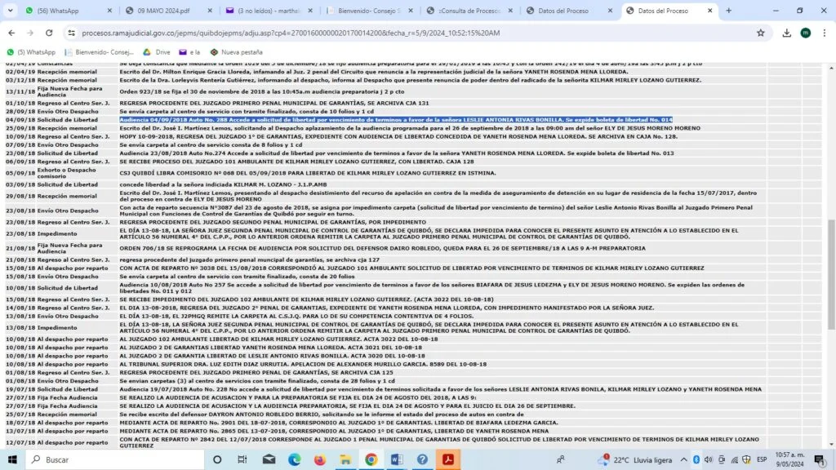
Task: Open the Drive bookmark
Action: point(157,51)
